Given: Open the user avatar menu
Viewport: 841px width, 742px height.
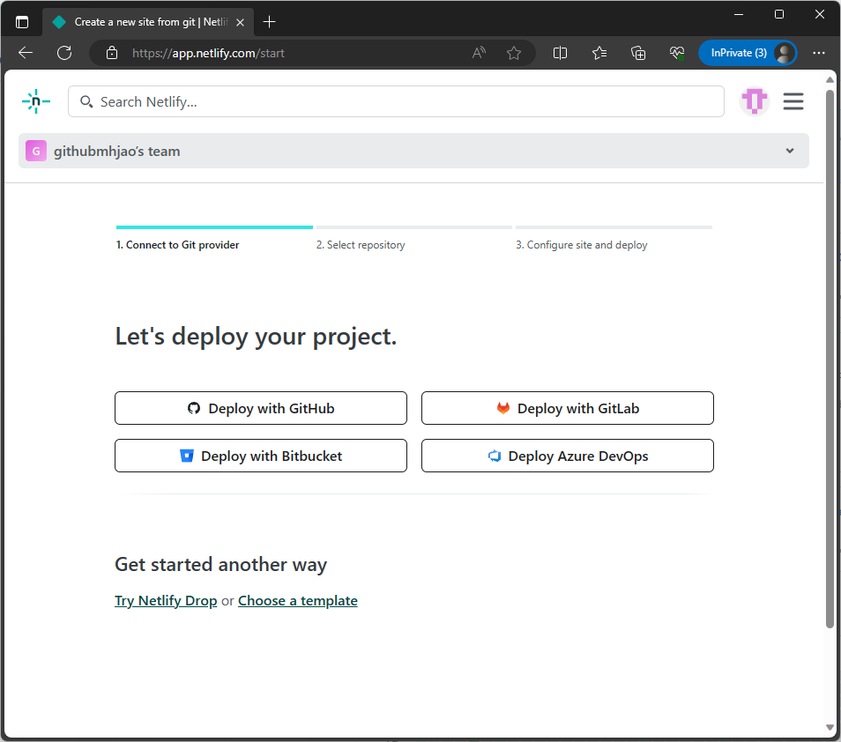Looking at the screenshot, I should 754,100.
